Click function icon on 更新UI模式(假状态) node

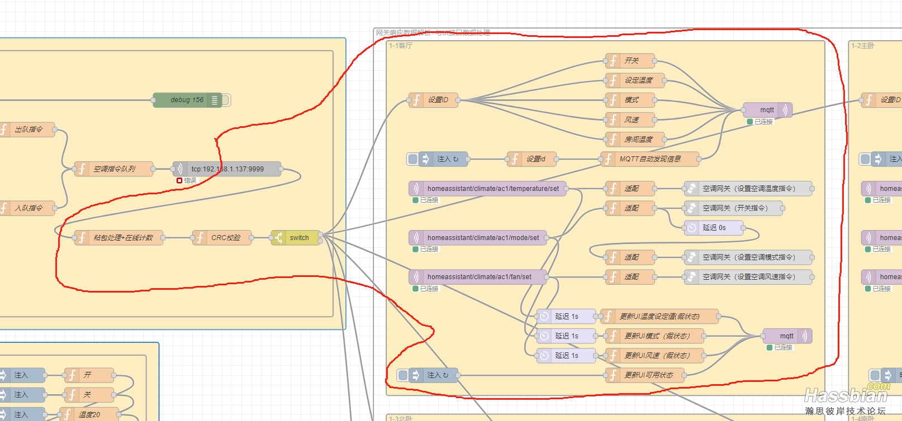613,336
